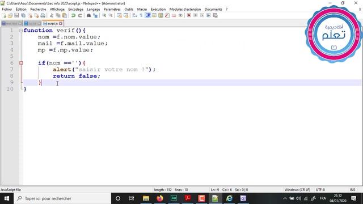The height and width of the screenshot is (204, 363).
Task: Open the Modules d'extension menu
Action: pos(185,9)
